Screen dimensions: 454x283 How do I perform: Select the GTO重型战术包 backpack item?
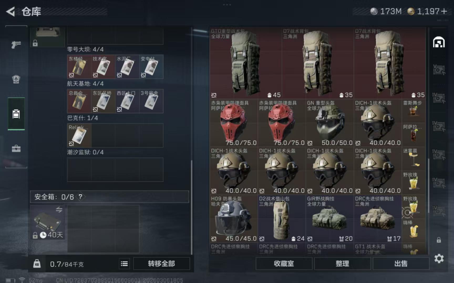tap(246, 63)
